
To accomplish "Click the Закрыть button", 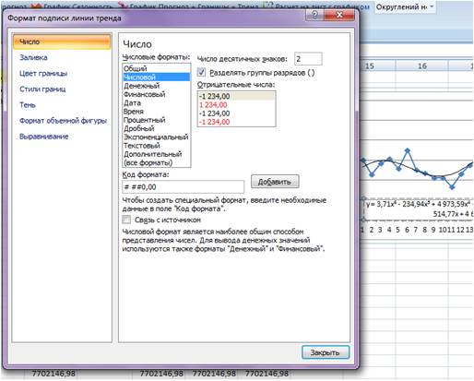I will (x=326, y=352).
